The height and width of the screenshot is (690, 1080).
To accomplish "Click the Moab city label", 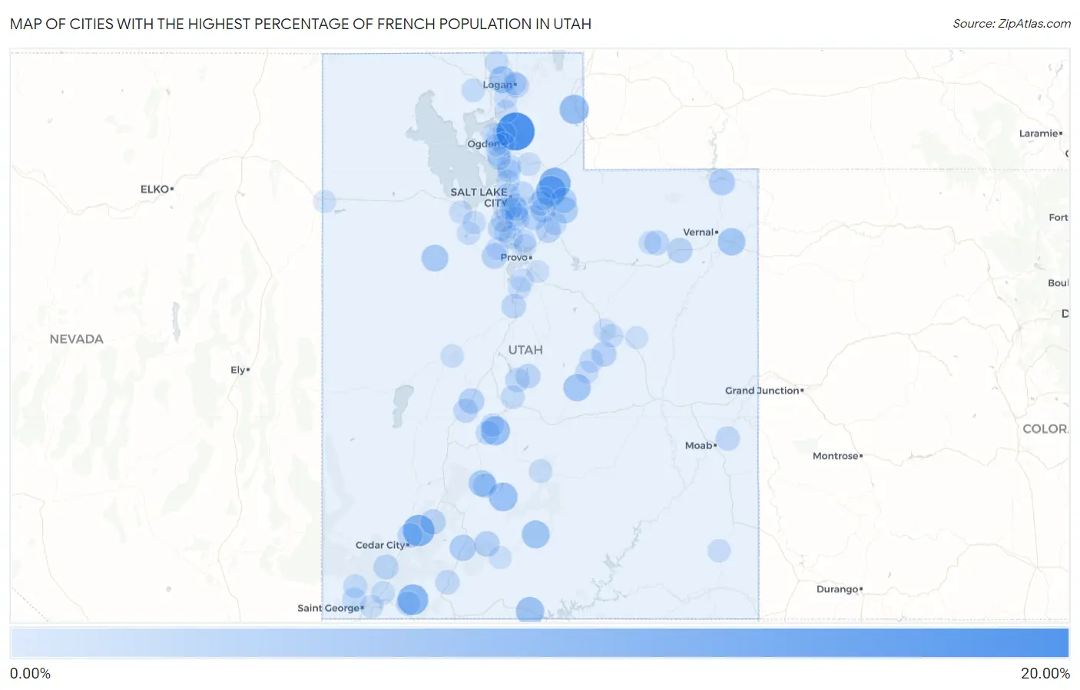I will click(x=701, y=445).
